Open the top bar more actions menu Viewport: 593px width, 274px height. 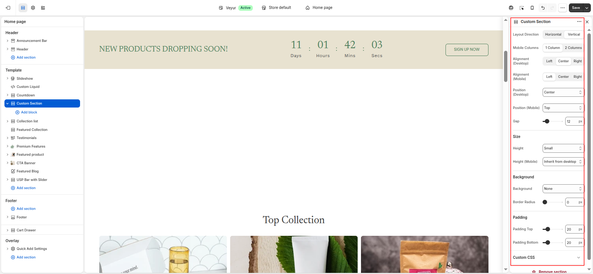pos(563,8)
